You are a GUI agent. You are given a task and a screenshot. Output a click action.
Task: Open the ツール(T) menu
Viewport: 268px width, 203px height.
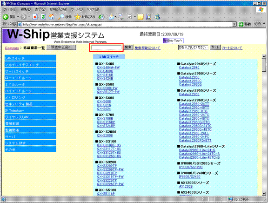77,9
